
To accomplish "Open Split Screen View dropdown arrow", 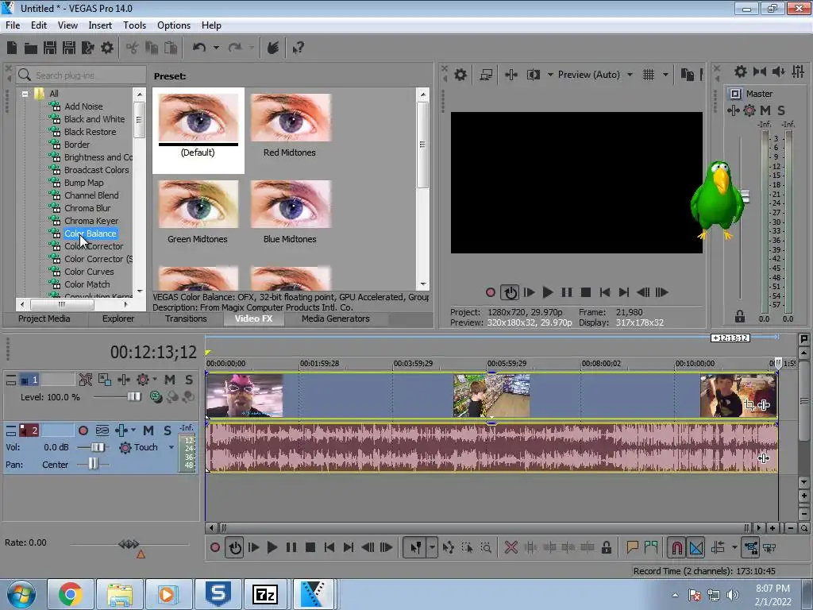I will (x=550, y=75).
